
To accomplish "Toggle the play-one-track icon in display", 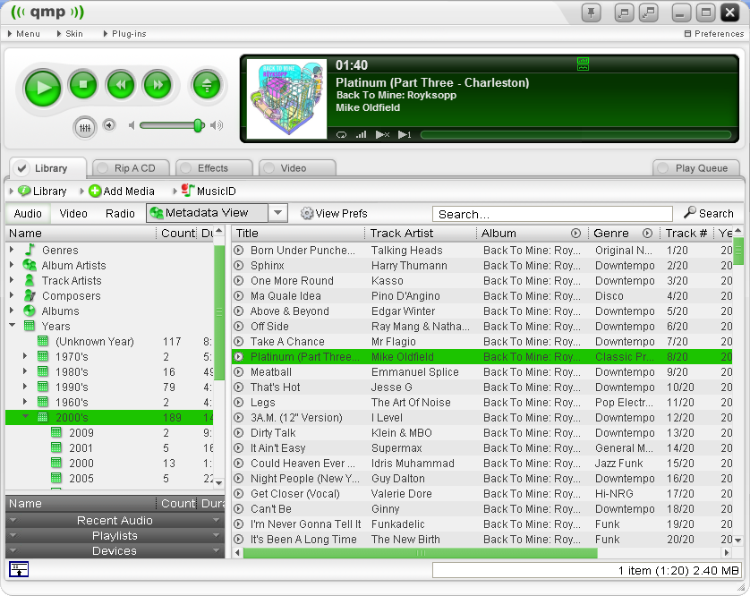I will tap(405, 135).
